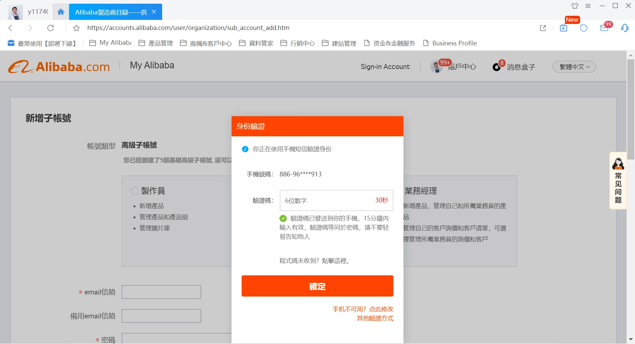Click the browser back arrow
The image size is (635, 344).
click(10, 28)
